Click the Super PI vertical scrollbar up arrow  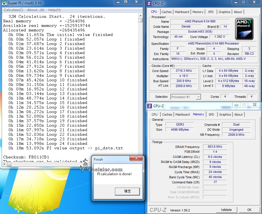point(141,16)
